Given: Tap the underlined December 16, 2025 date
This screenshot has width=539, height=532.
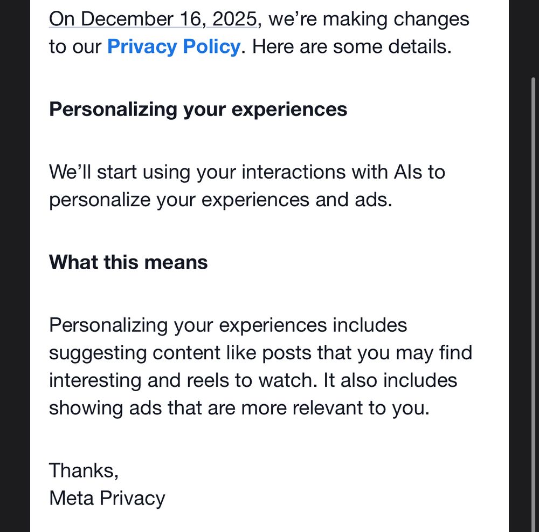Looking at the screenshot, I should (153, 19).
